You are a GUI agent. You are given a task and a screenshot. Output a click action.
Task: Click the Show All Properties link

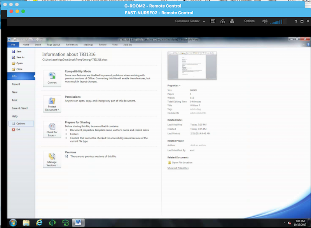[x=178, y=168]
